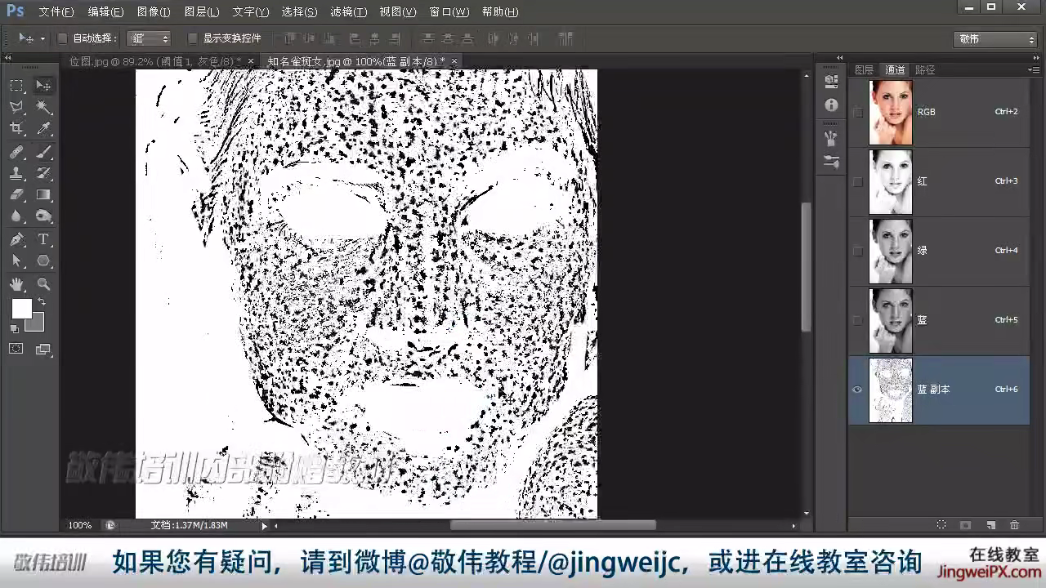Image resolution: width=1046 pixels, height=588 pixels.
Task: Open the 文件(F) menu
Action: (56, 12)
